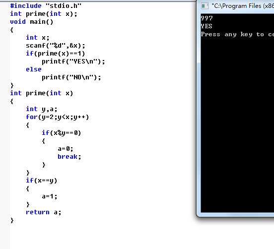Viewport: 274px width, 249px height.
Task: Click the printf("YES\n"); line
Action: pyautogui.click(x=73, y=62)
